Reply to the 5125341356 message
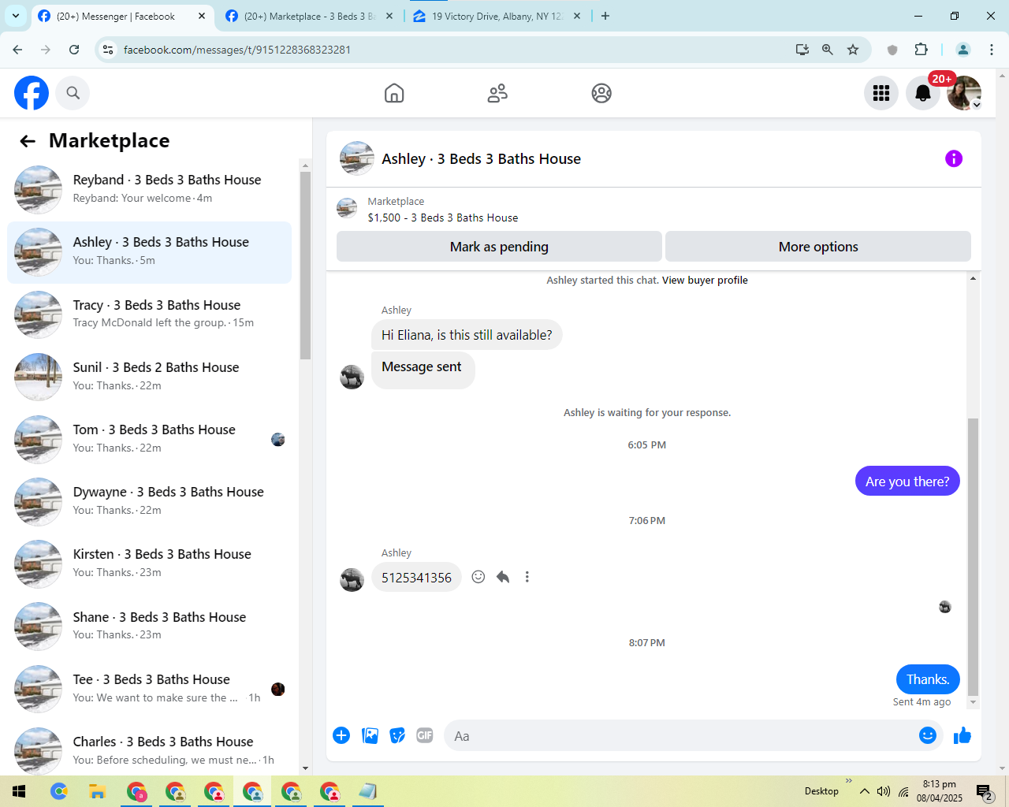The height and width of the screenshot is (807, 1009). pyautogui.click(x=503, y=577)
